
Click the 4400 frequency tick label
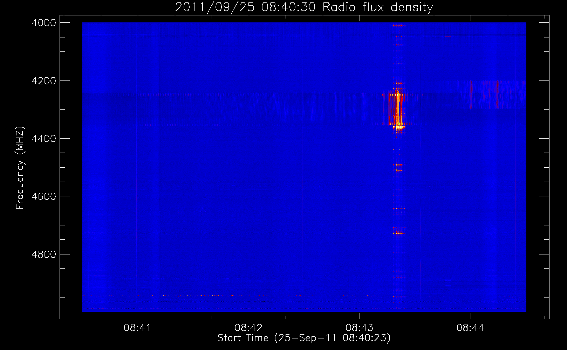pyautogui.click(x=44, y=139)
